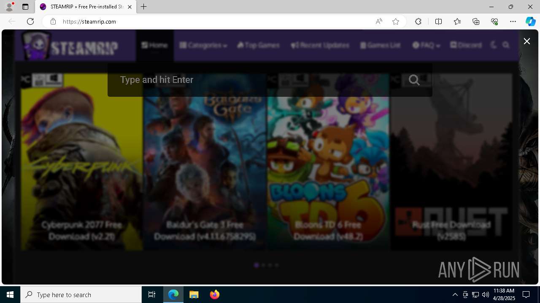This screenshot has height=303, width=540.
Task: Go to Recent Updates
Action: point(320,45)
